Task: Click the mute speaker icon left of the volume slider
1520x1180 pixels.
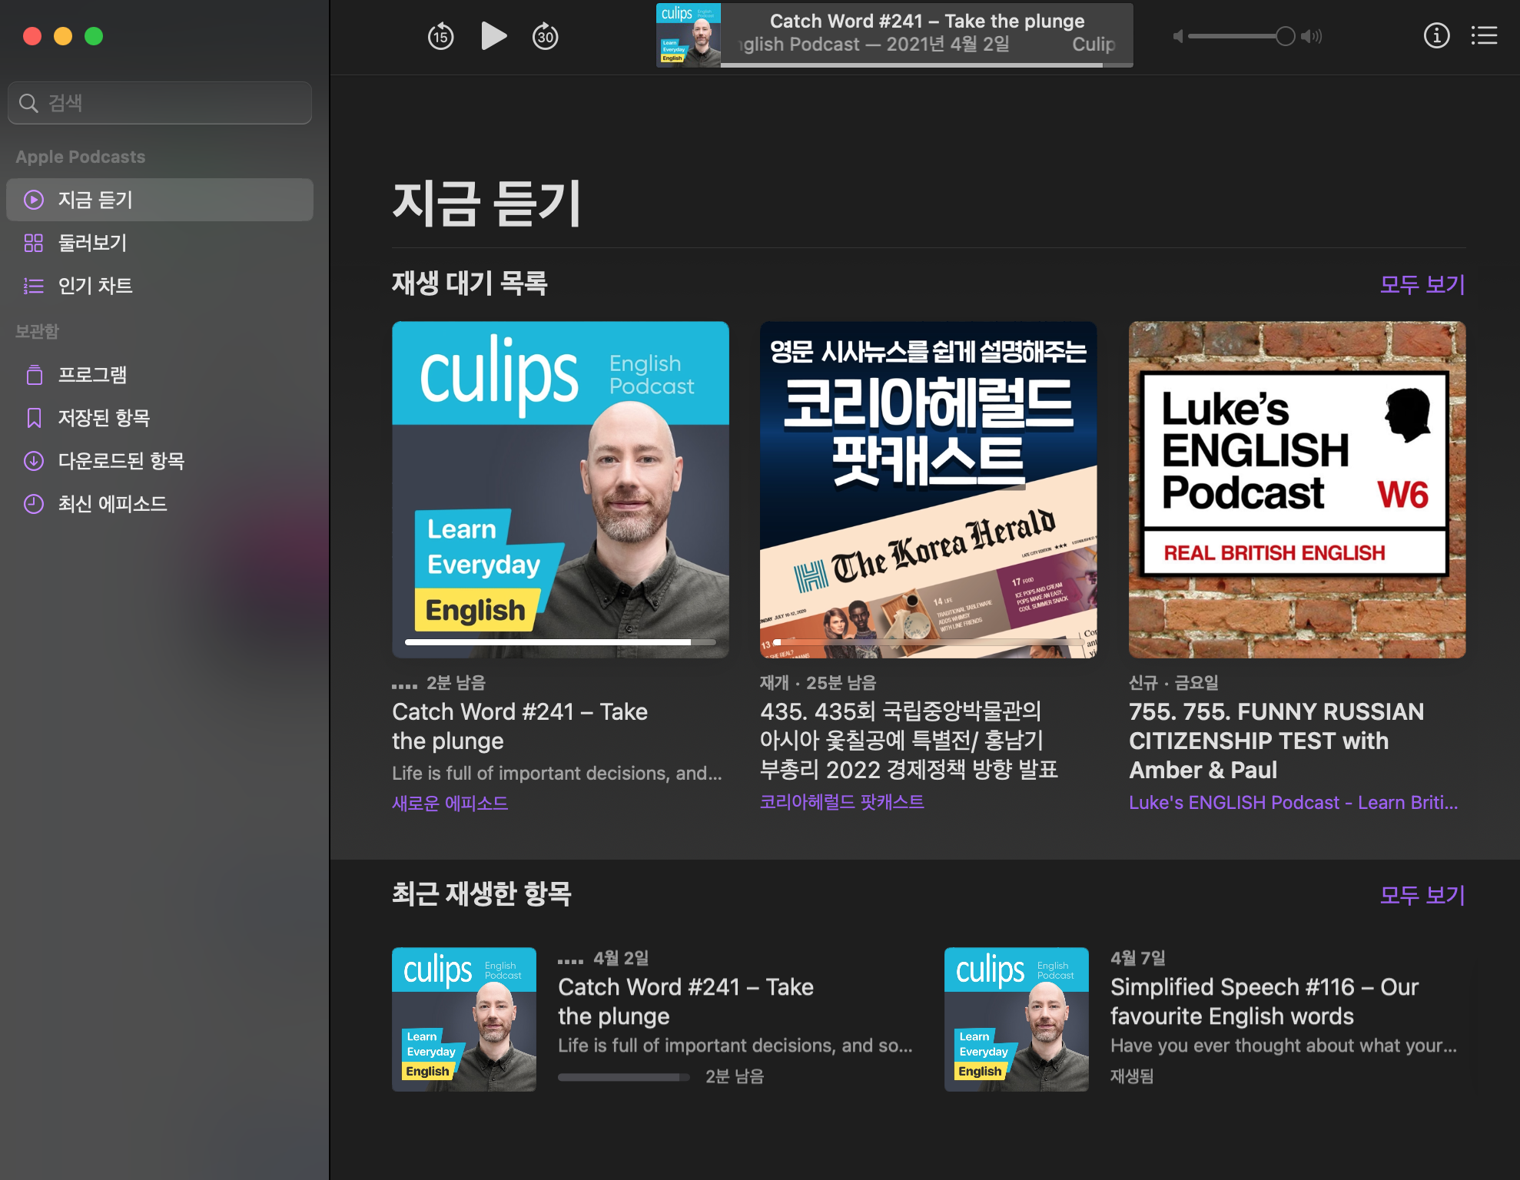Action: (x=1177, y=36)
